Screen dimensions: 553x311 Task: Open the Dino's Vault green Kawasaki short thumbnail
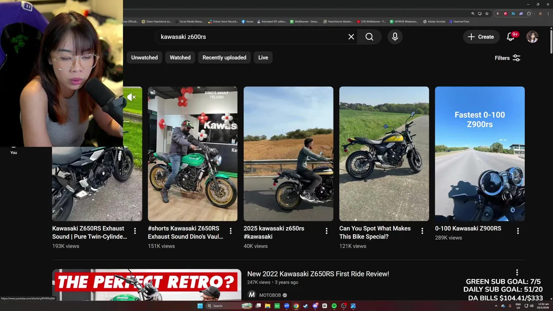tap(193, 154)
